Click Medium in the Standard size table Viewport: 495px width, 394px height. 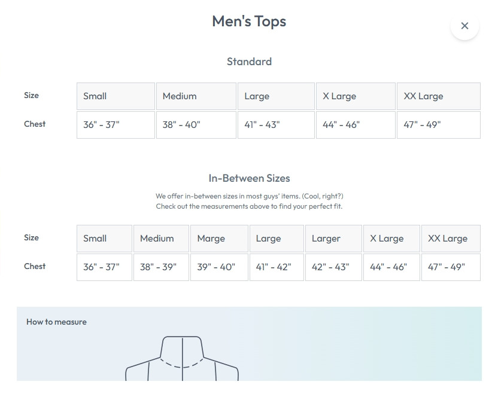[x=196, y=96]
